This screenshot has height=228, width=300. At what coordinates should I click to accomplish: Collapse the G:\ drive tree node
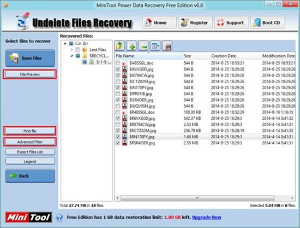pos(65,44)
